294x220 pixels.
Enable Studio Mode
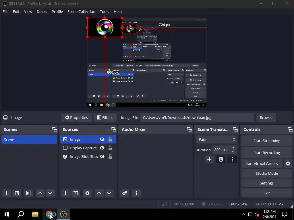coord(267,173)
